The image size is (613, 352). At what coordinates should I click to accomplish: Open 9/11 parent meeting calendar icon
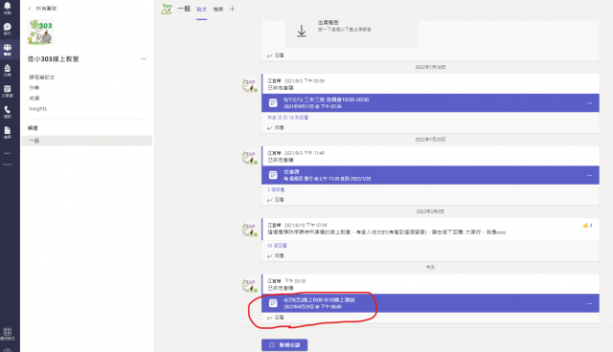click(x=273, y=103)
